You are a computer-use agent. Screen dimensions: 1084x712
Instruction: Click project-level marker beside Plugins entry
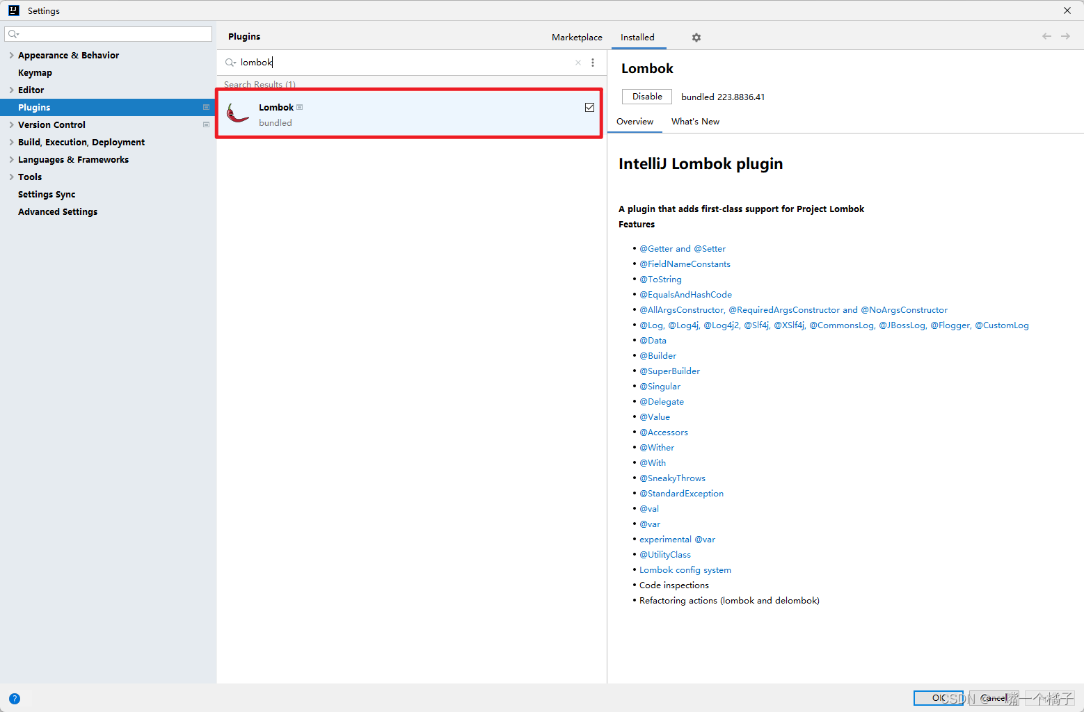tap(206, 107)
